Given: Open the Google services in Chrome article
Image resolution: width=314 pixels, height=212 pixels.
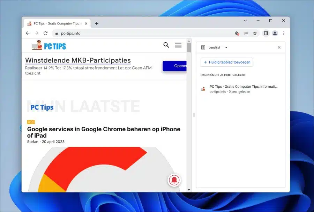Looking at the screenshot, I should pos(104,132).
